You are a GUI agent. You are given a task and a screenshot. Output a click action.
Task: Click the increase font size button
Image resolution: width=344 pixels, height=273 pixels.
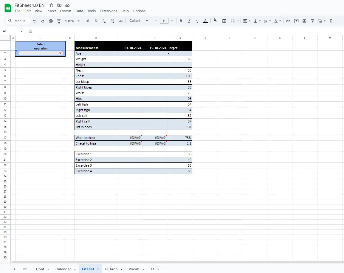172,21
